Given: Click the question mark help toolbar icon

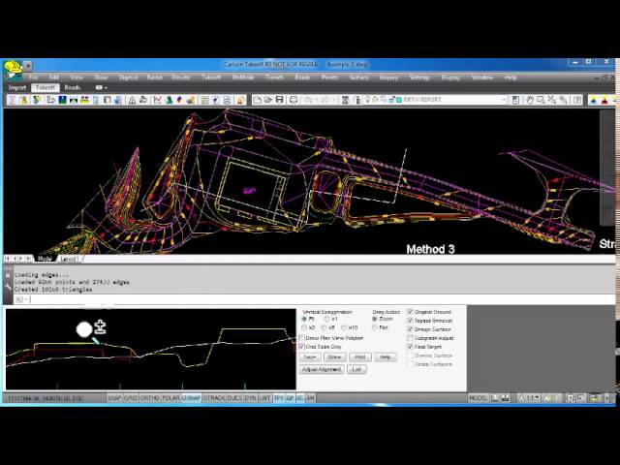Looking at the screenshot, I should pos(577,100).
